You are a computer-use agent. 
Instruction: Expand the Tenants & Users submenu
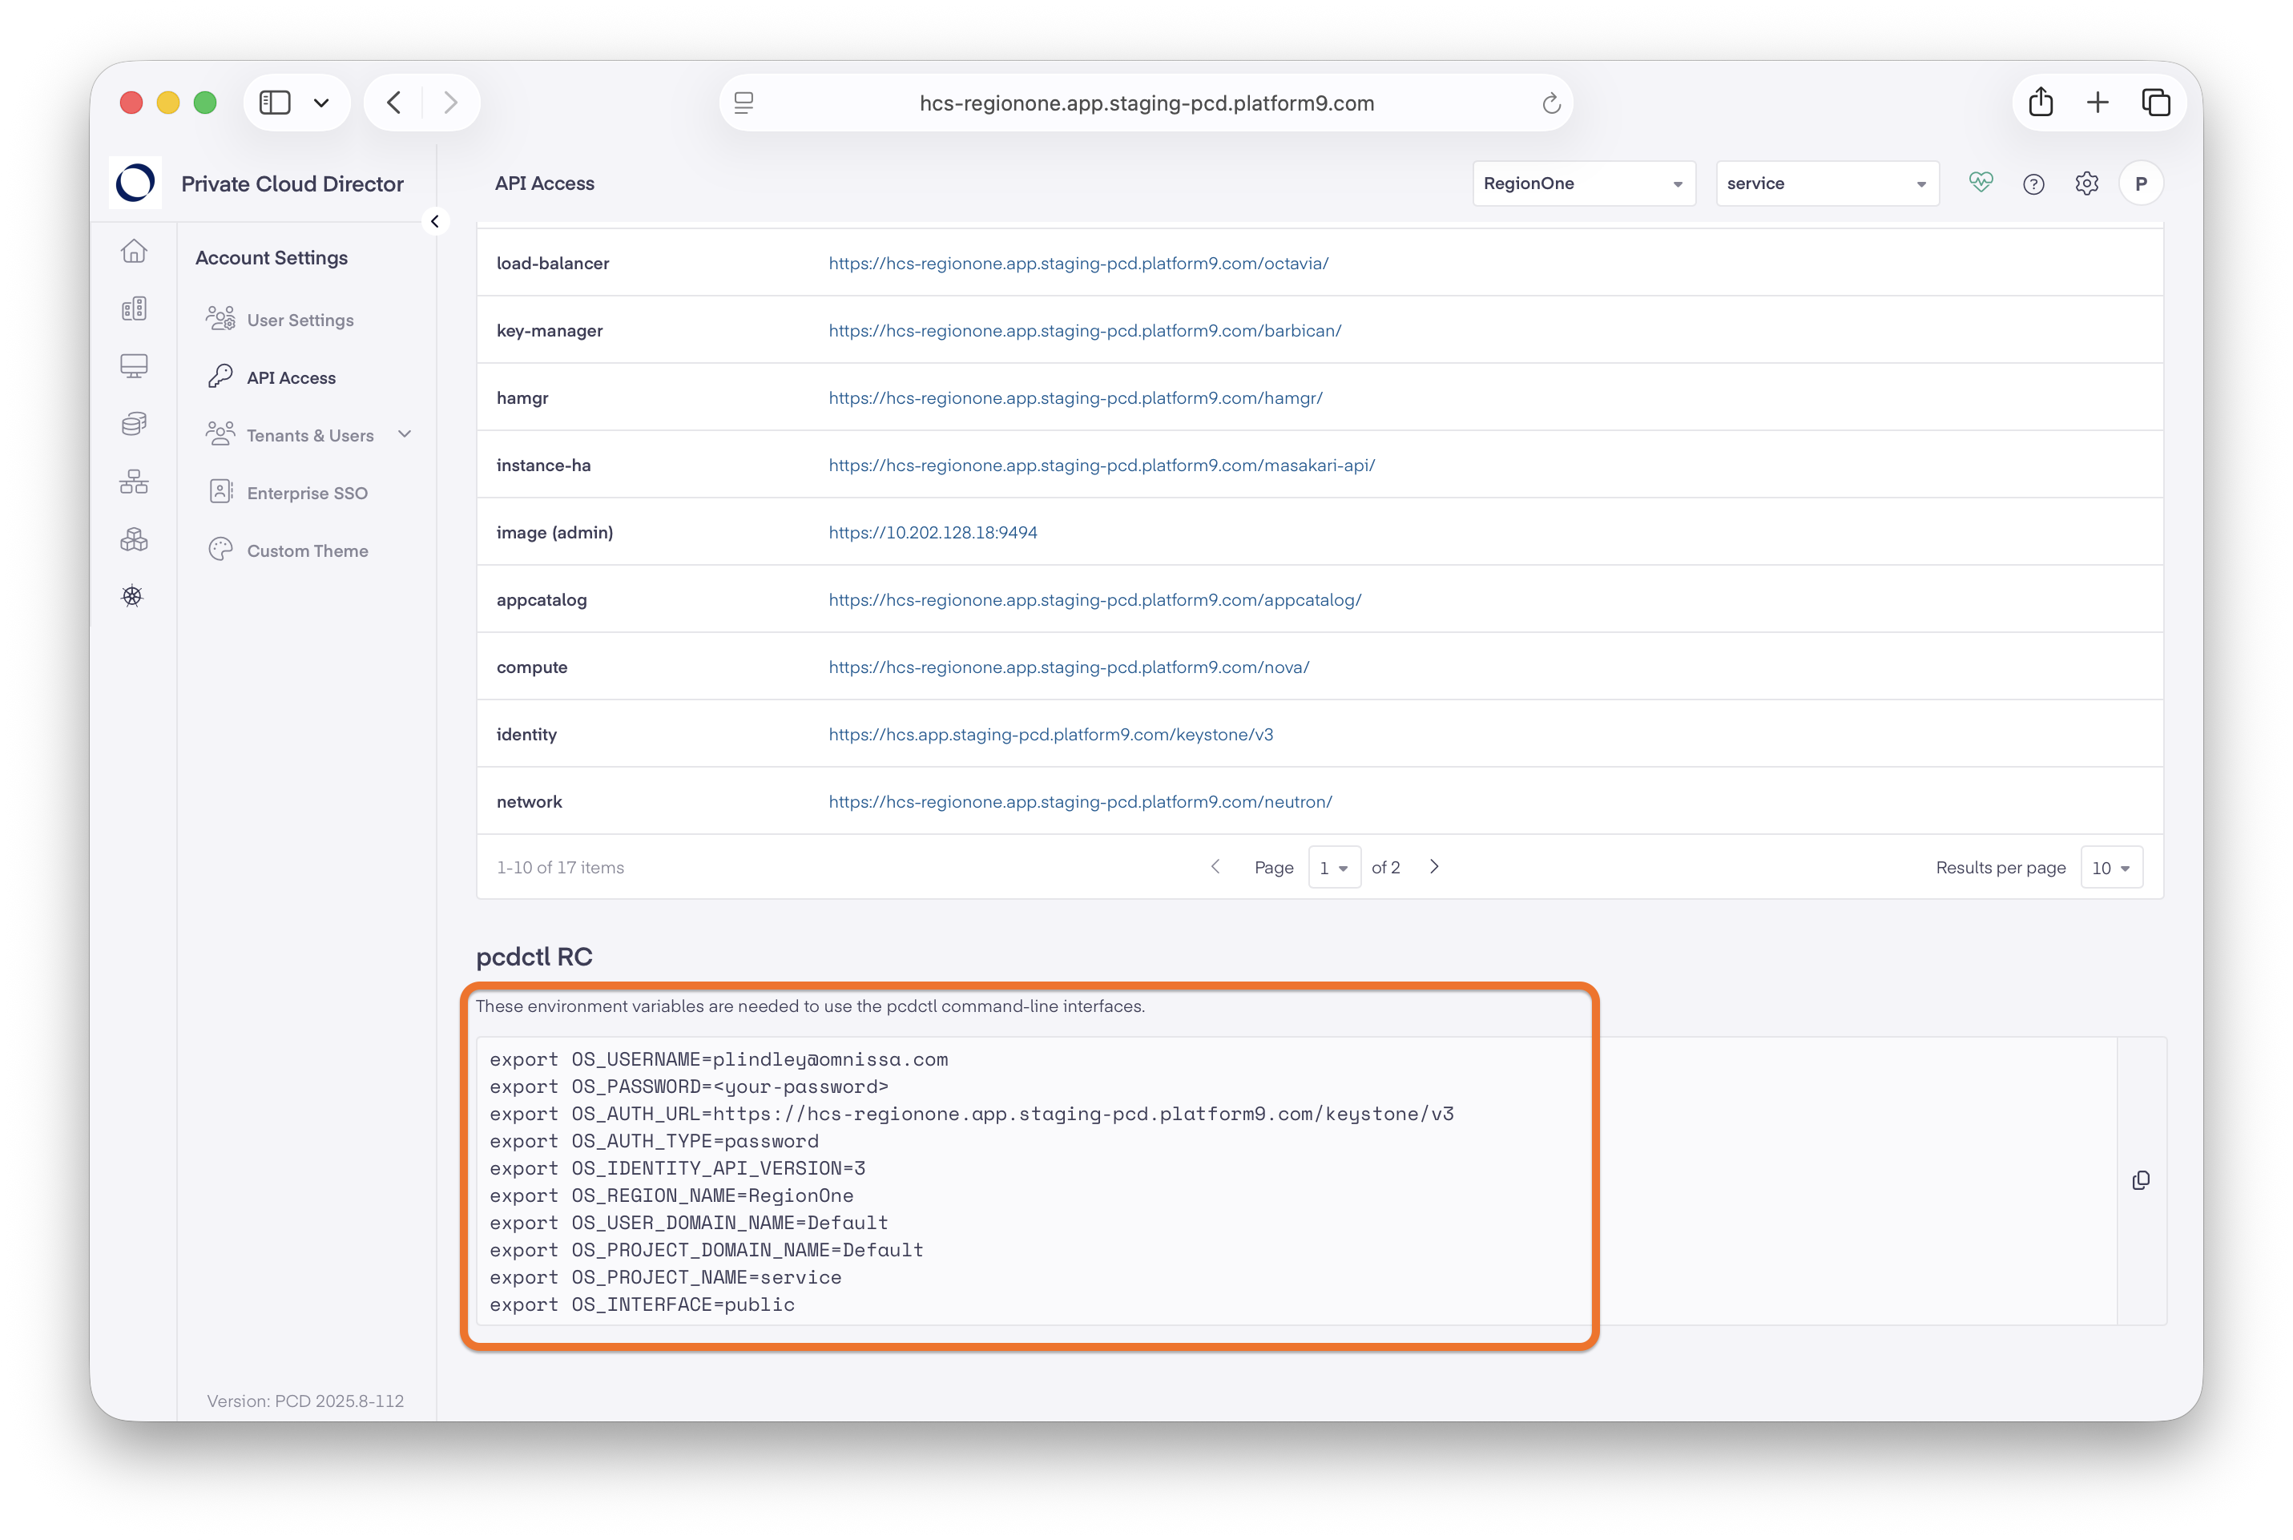pyautogui.click(x=405, y=434)
